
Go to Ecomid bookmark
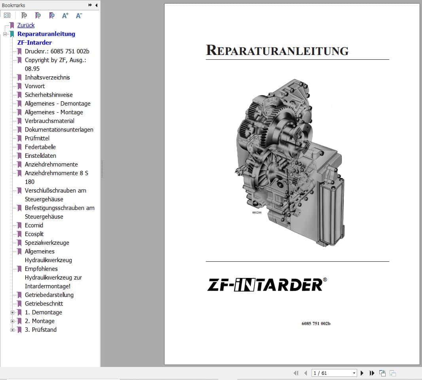tap(34, 225)
